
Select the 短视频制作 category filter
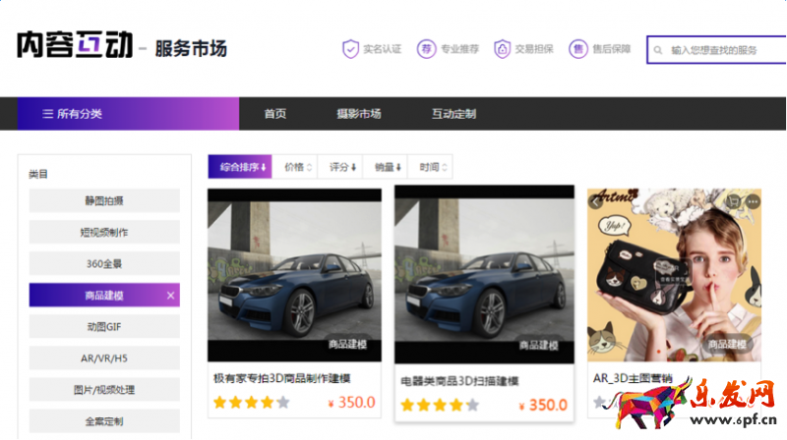coord(104,233)
